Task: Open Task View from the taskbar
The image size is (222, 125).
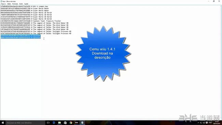Action: [48, 123]
